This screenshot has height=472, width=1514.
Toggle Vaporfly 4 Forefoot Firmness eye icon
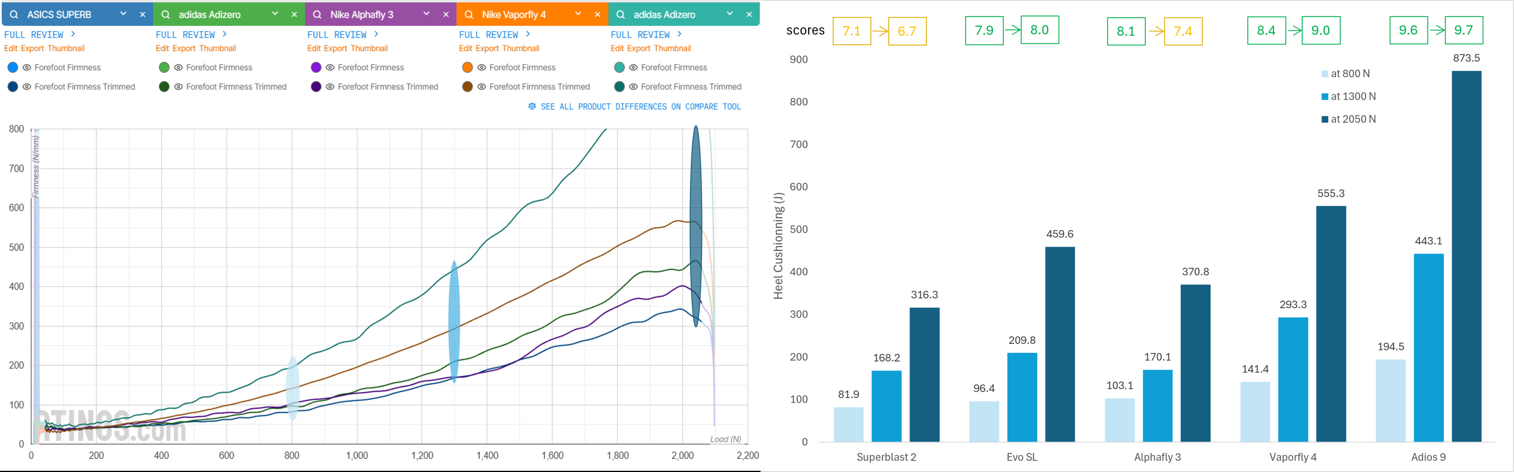click(482, 67)
